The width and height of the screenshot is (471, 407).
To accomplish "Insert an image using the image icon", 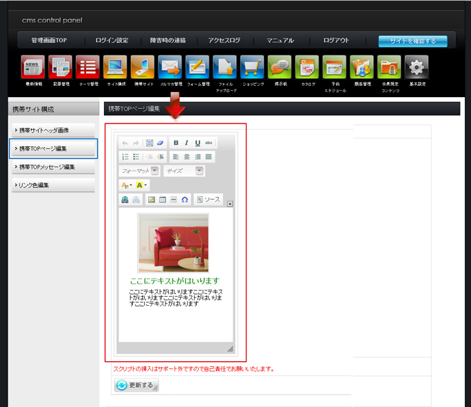I will point(151,200).
